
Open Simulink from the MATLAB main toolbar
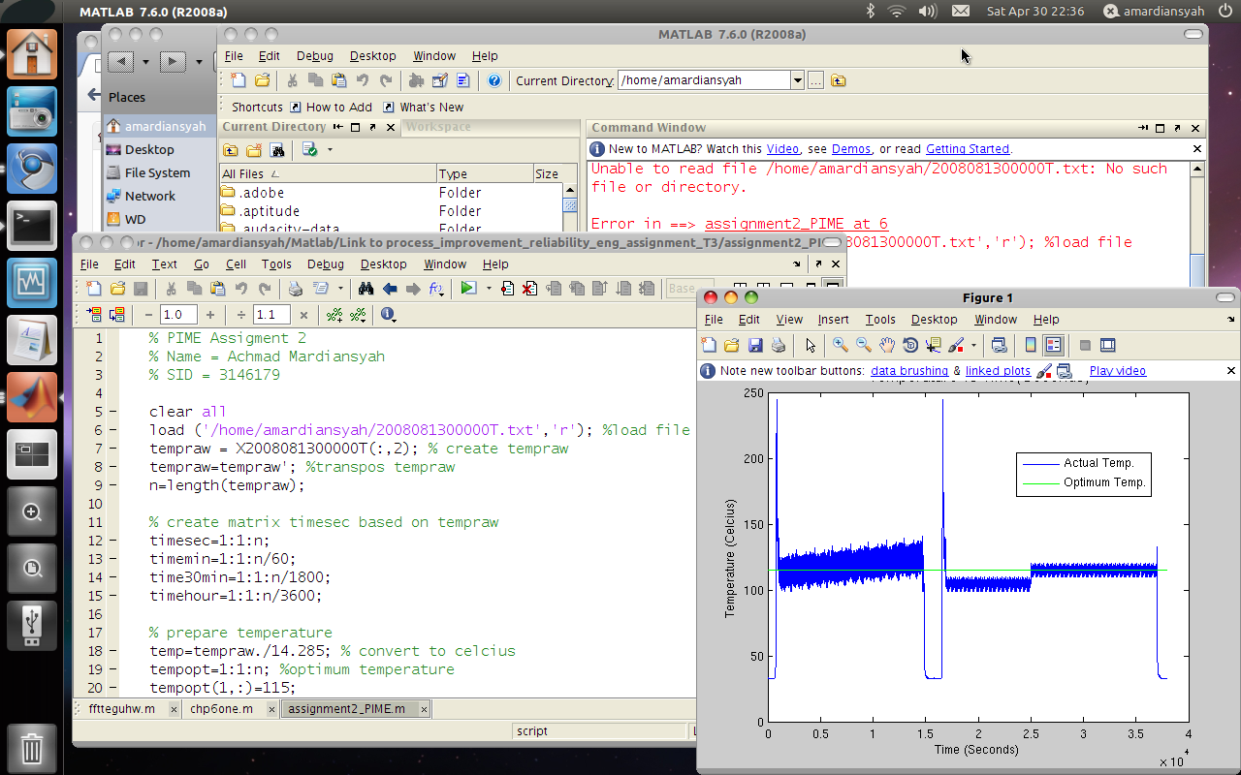(417, 80)
